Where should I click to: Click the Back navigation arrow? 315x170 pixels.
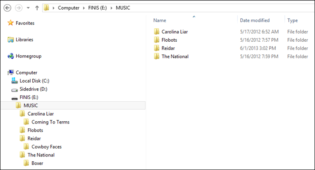pyautogui.click(x=7, y=8)
